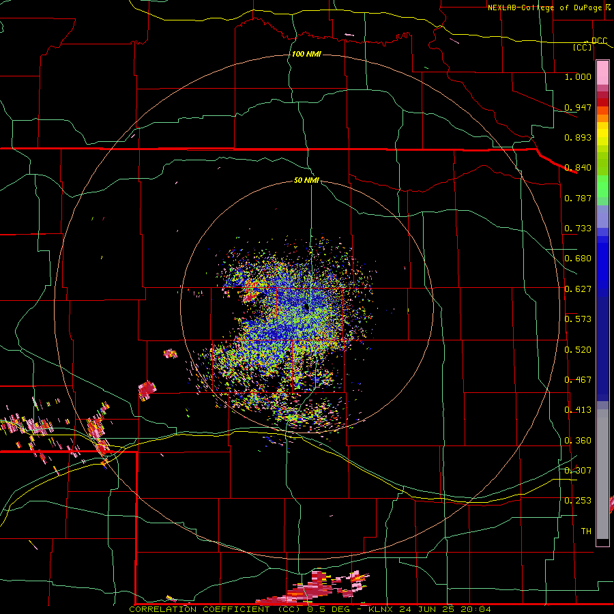Click the 0.253 color scale value

pyautogui.click(x=578, y=501)
